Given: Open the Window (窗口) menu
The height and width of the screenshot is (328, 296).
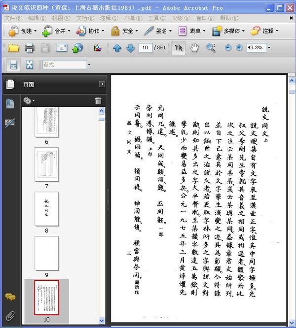Looking at the screenshot, I should [205, 18].
